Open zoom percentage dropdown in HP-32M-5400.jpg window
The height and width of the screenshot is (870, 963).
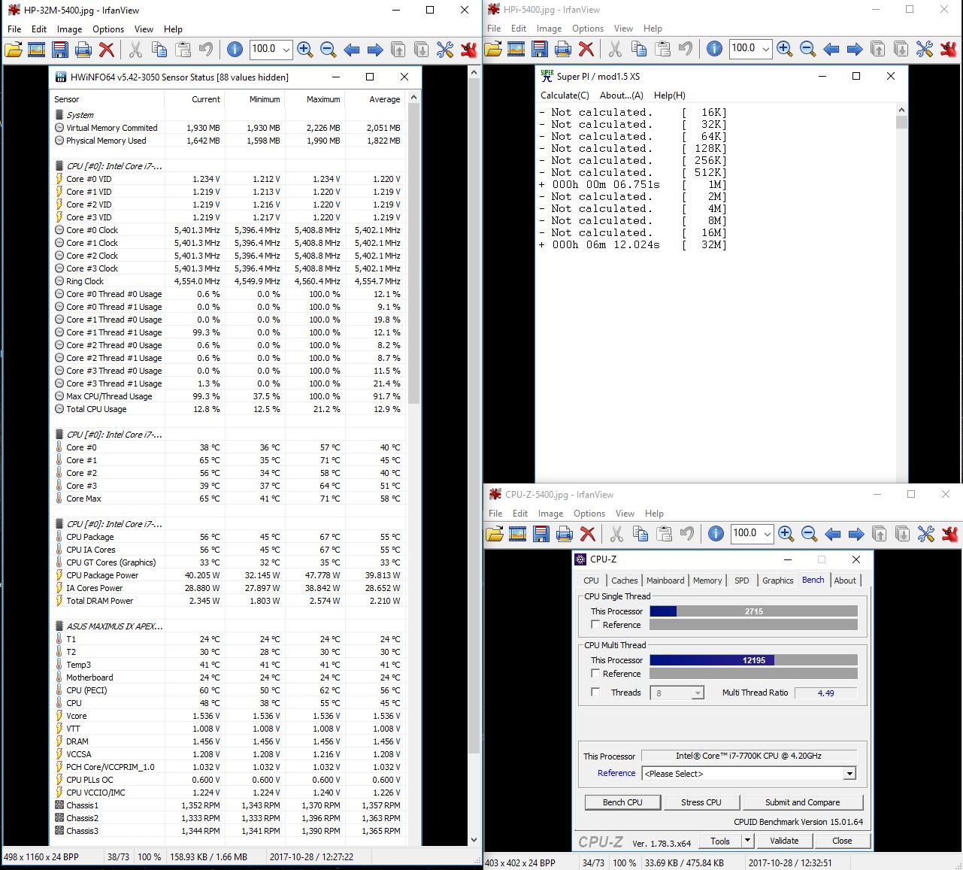pos(286,50)
